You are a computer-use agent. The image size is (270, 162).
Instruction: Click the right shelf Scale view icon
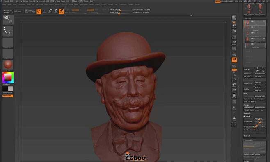click(x=234, y=90)
